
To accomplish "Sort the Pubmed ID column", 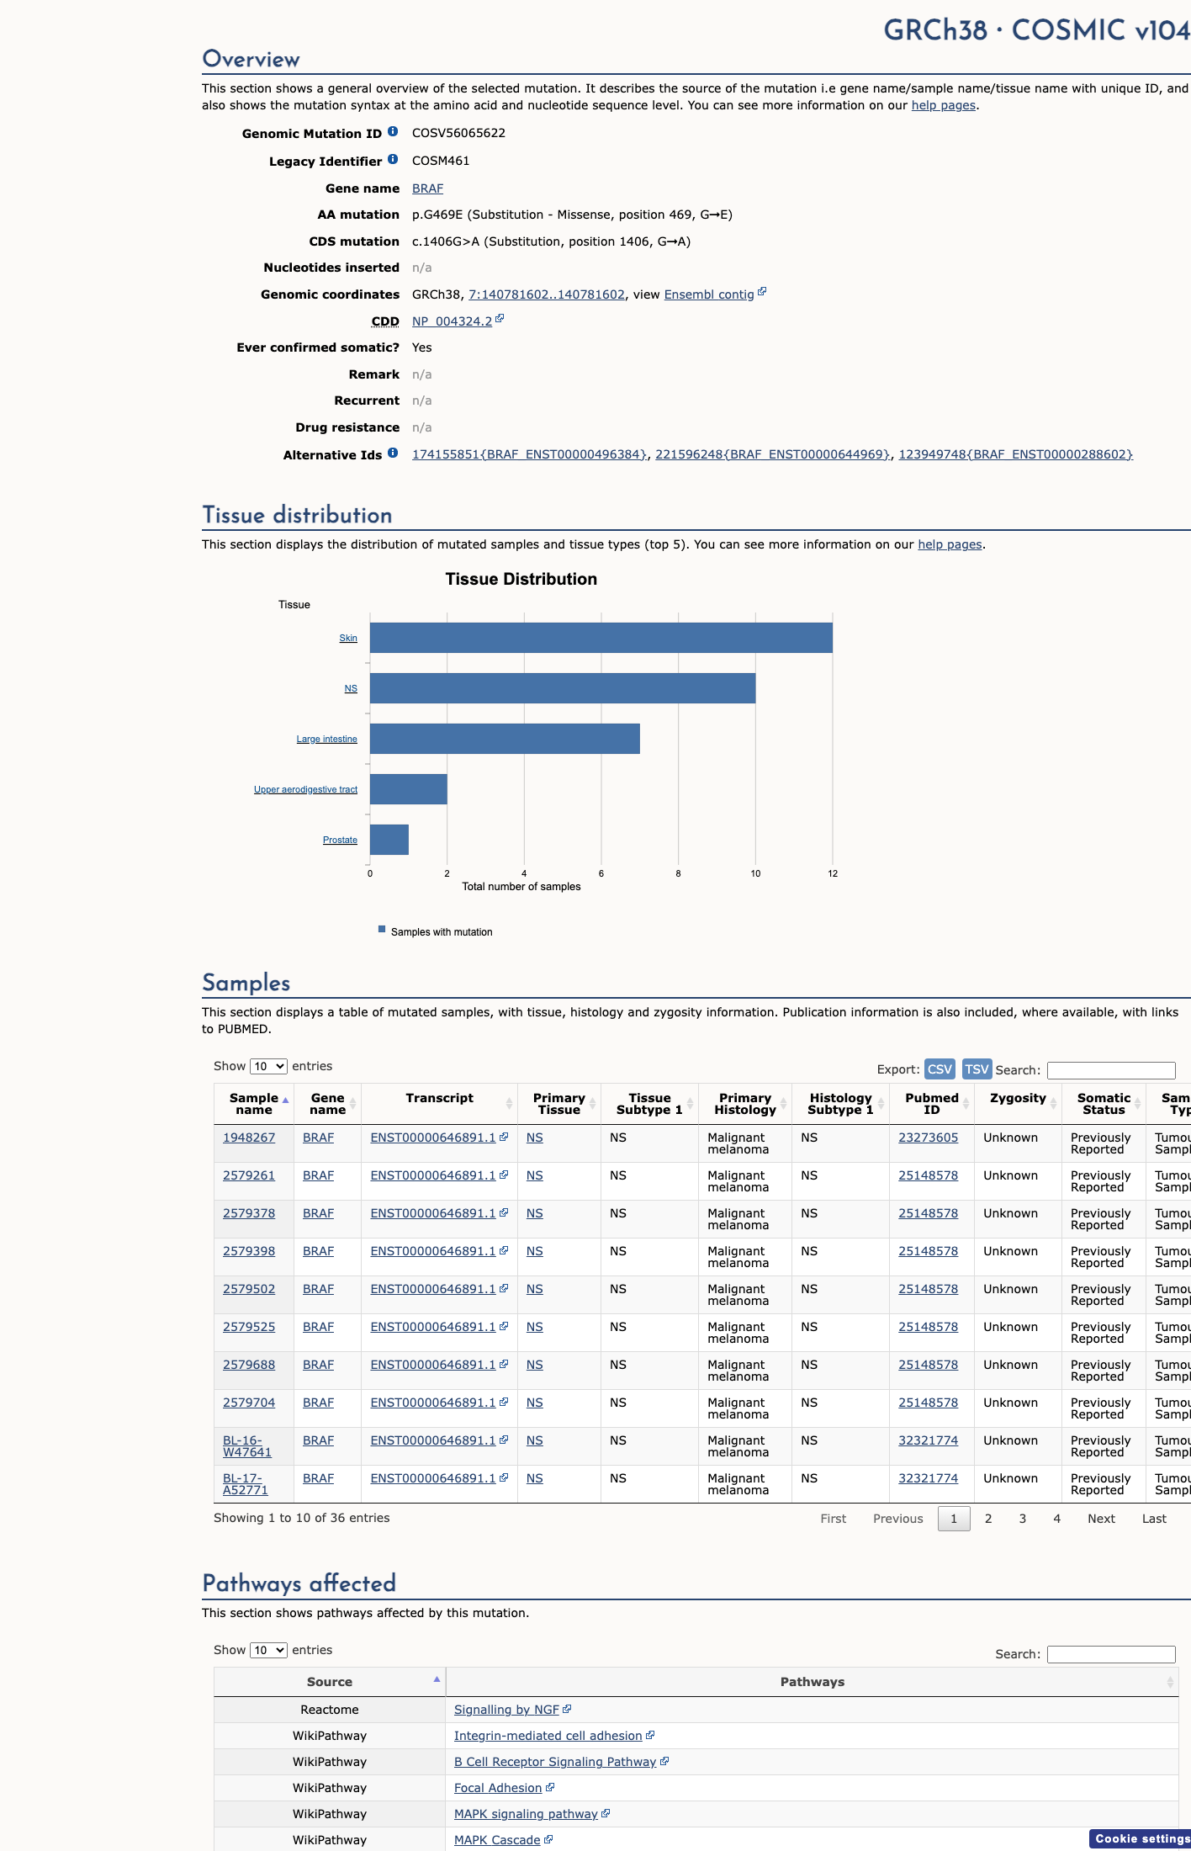I will [966, 1104].
